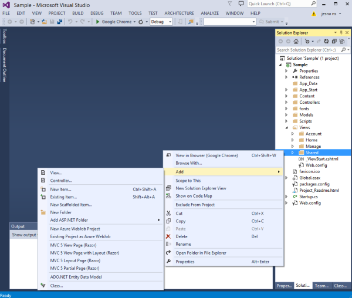
Task: Select _ViewStart.cshtml file
Action: coord(321,159)
